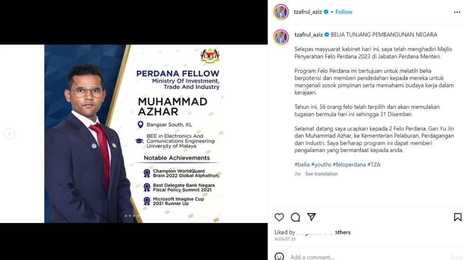
Task: Open the tzafrul_aziz username in the header
Action: (x=308, y=12)
